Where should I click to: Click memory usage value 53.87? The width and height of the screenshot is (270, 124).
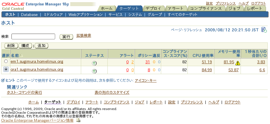coord(233,70)
